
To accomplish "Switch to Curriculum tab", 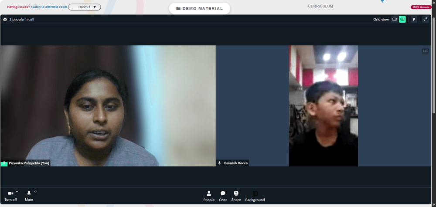I will pyautogui.click(x=320, y=6).
